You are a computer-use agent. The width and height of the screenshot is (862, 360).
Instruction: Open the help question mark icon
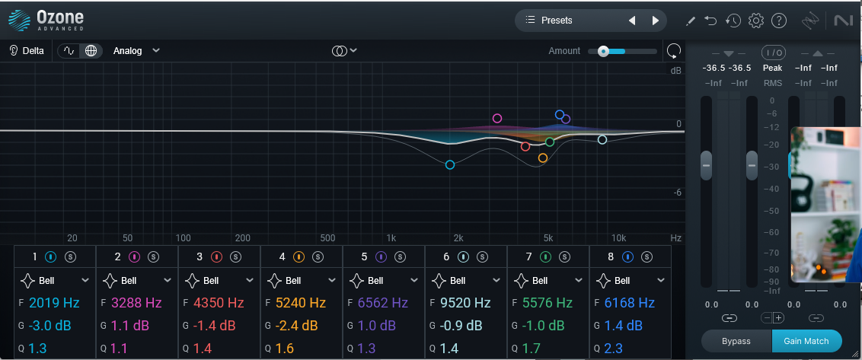click(779, 21)
